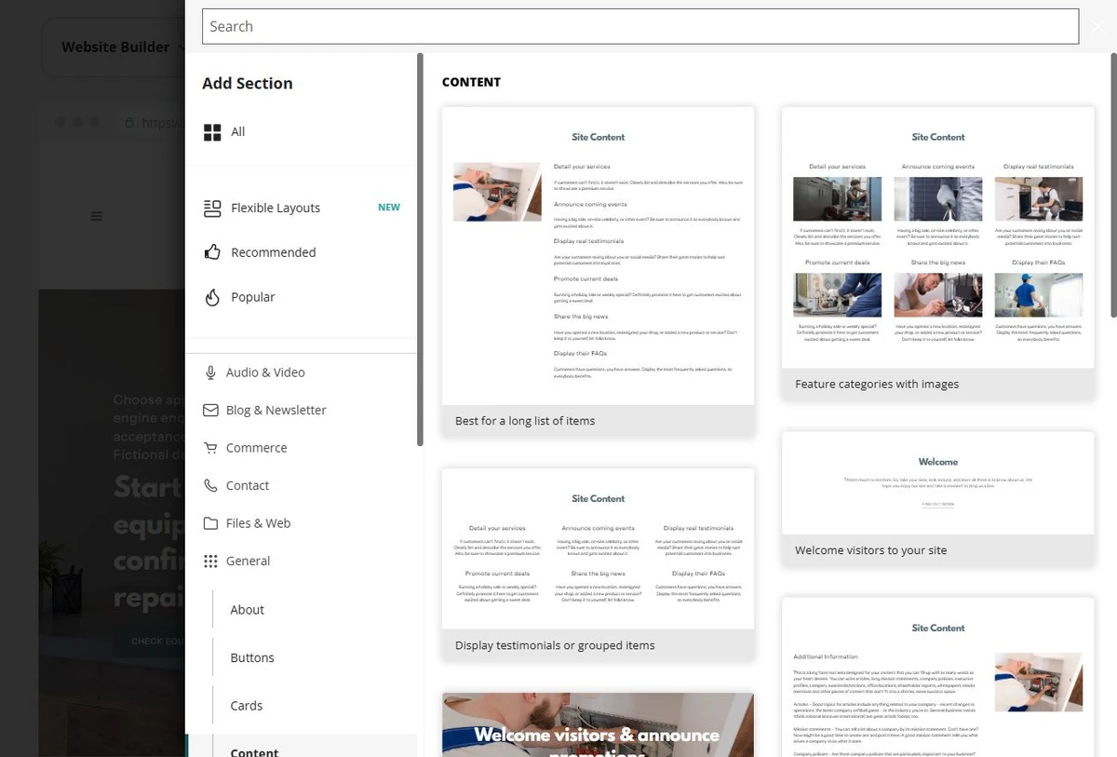Click the Blog & Newsletter envelope icon

[210, 410]
